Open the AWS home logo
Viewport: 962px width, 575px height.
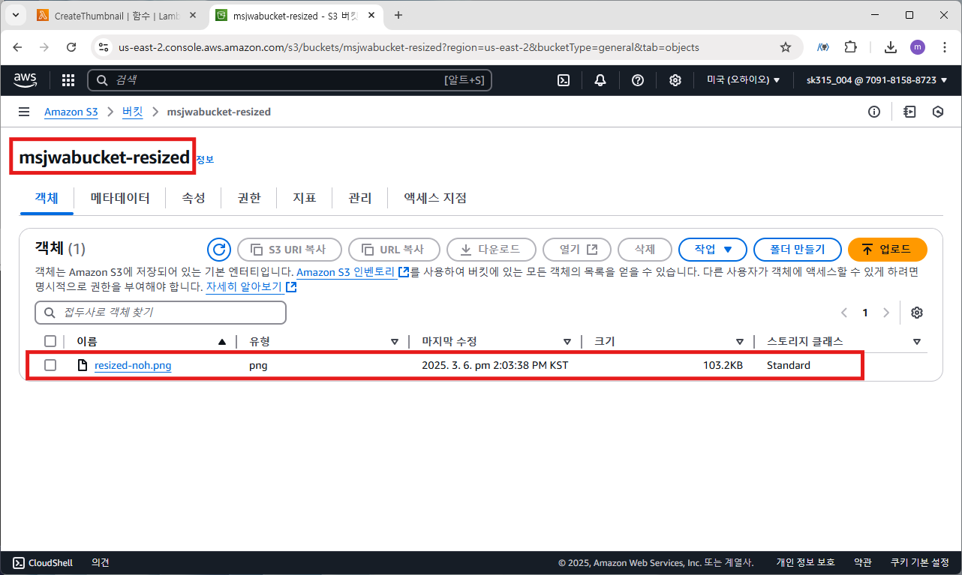pos(25,80)
